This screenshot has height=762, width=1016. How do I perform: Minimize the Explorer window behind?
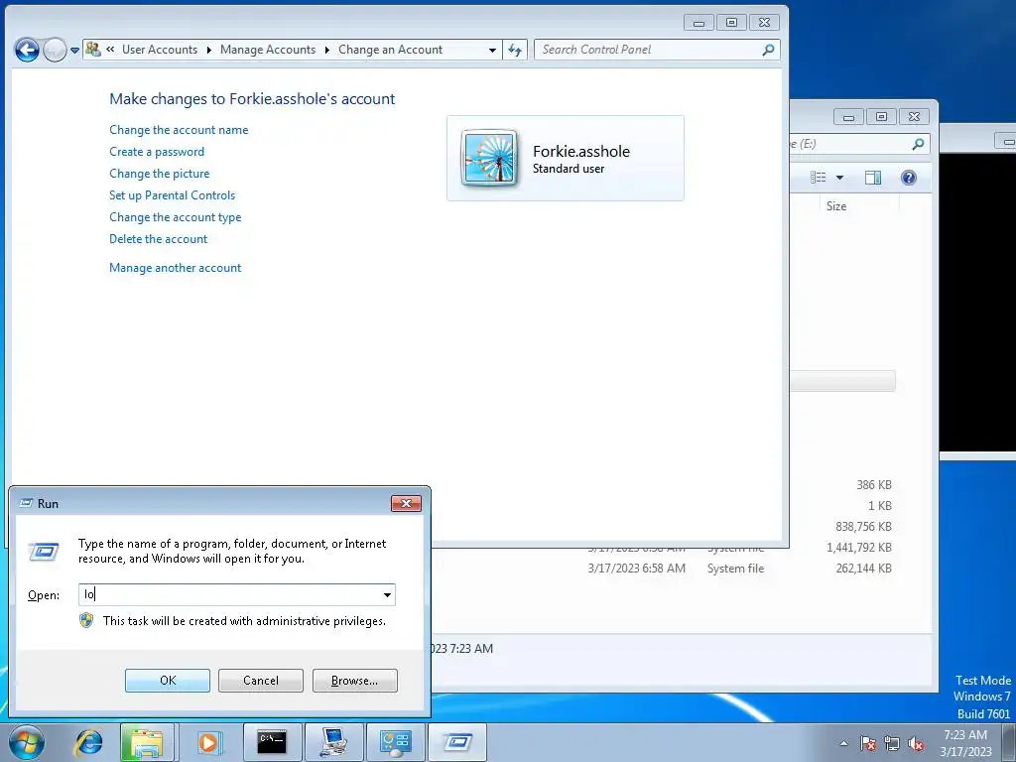848,117
